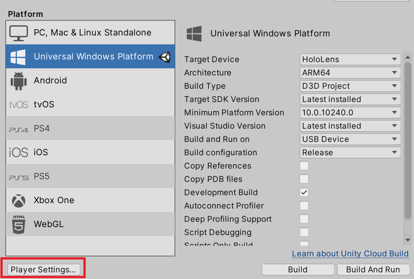Toggle Copy References checkbox

tap(304, 166)
